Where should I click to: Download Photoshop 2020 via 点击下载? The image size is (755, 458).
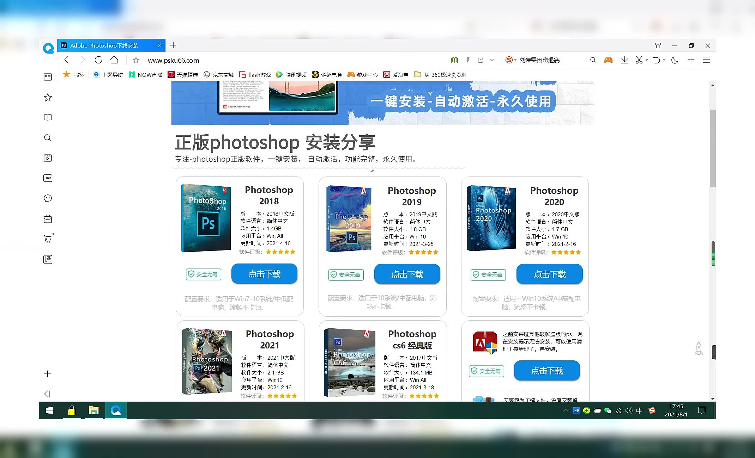(x=550, y=274)
